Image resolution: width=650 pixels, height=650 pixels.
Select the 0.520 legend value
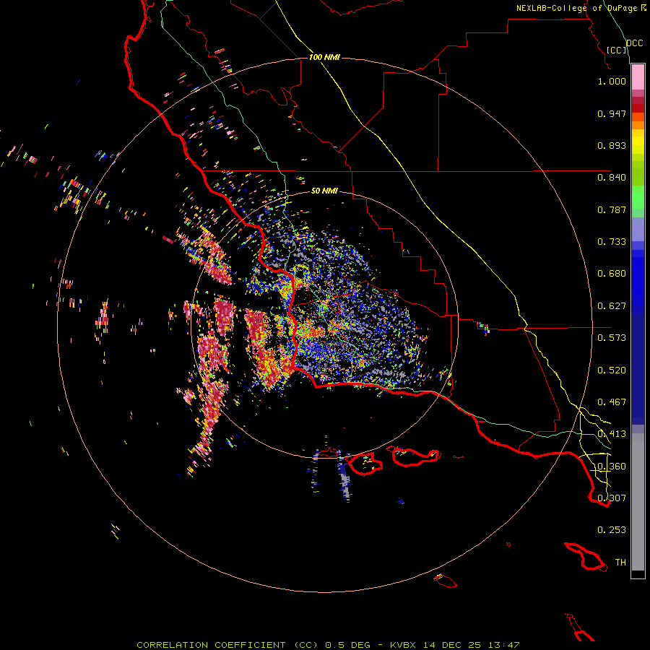coord(612,370)
